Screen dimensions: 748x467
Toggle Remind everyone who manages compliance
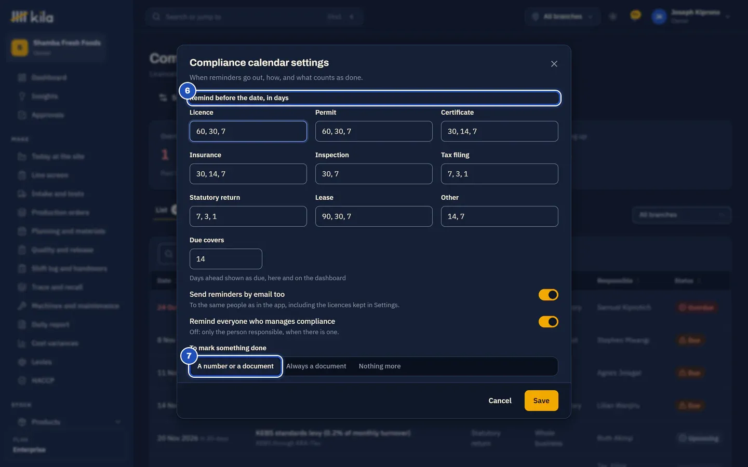click(x=549, y=322)
